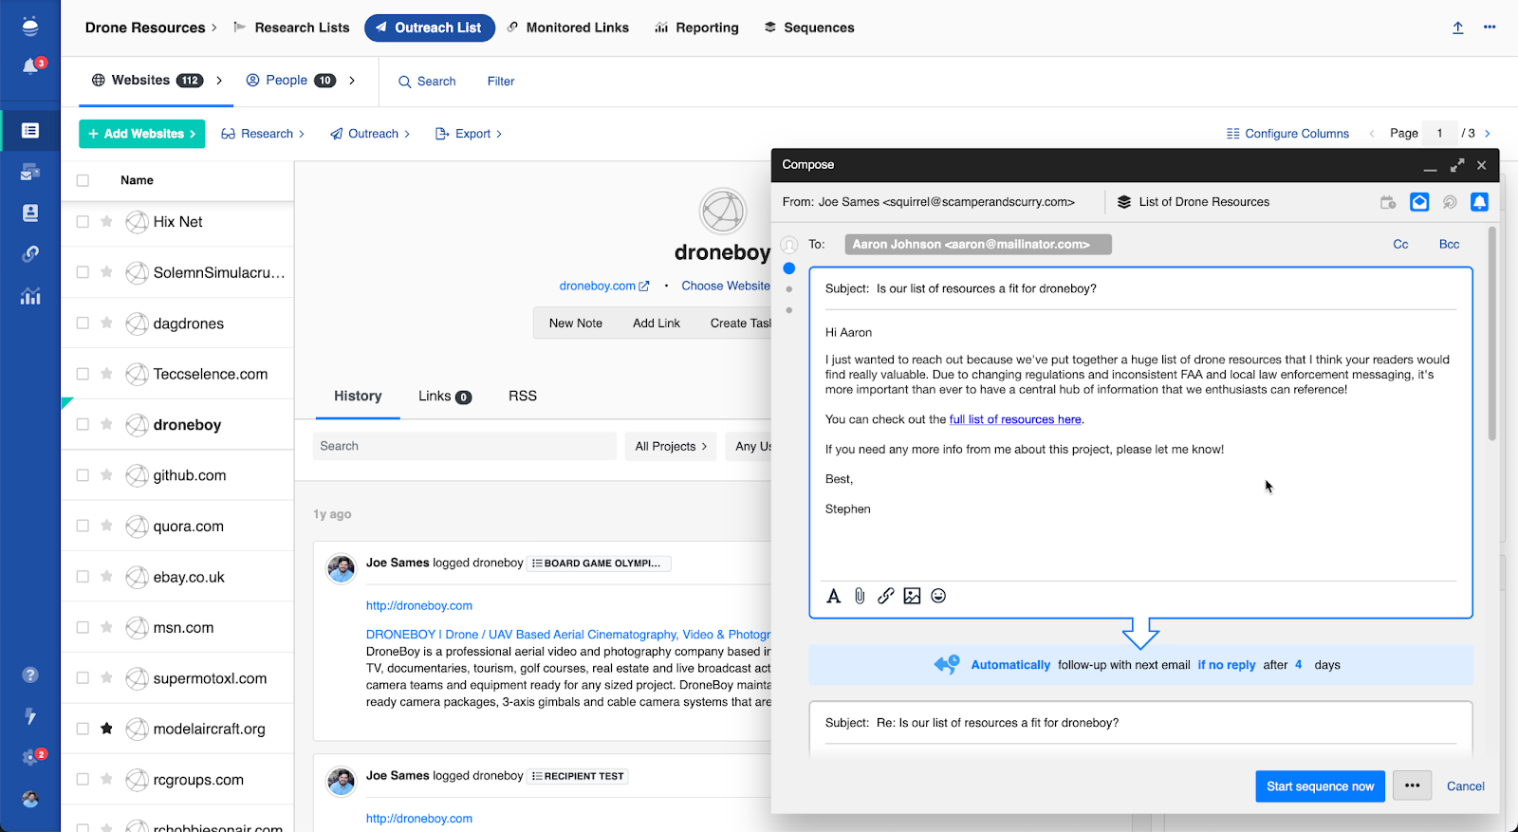The width and height of the screenshot is (1518, 832).
Task: Insert a link using the chain icon
Action: tap(885, 596)
